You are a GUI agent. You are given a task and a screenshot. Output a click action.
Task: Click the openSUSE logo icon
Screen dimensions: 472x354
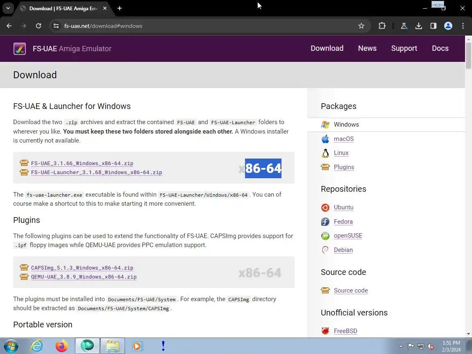(325, 236)
